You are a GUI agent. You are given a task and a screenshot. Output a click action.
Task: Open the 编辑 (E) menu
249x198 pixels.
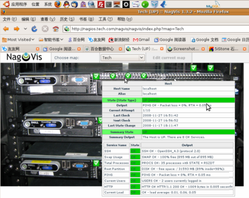(x=28, y=19)
